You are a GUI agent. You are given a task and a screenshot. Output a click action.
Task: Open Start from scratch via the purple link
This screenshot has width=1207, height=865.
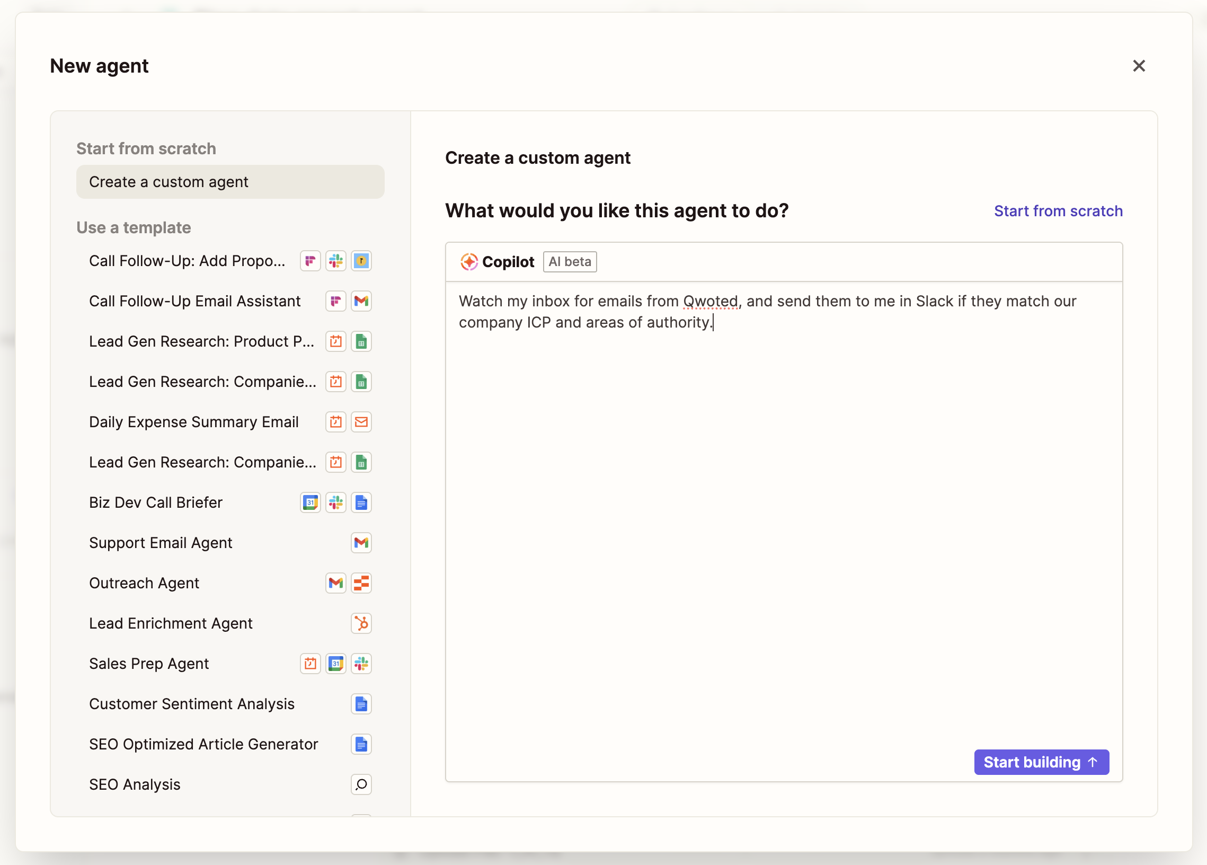point(1058,211)
